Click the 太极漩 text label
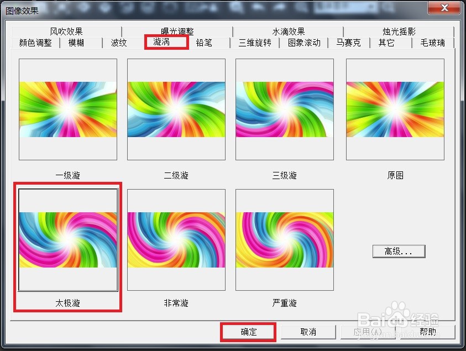 pos(68,303)
